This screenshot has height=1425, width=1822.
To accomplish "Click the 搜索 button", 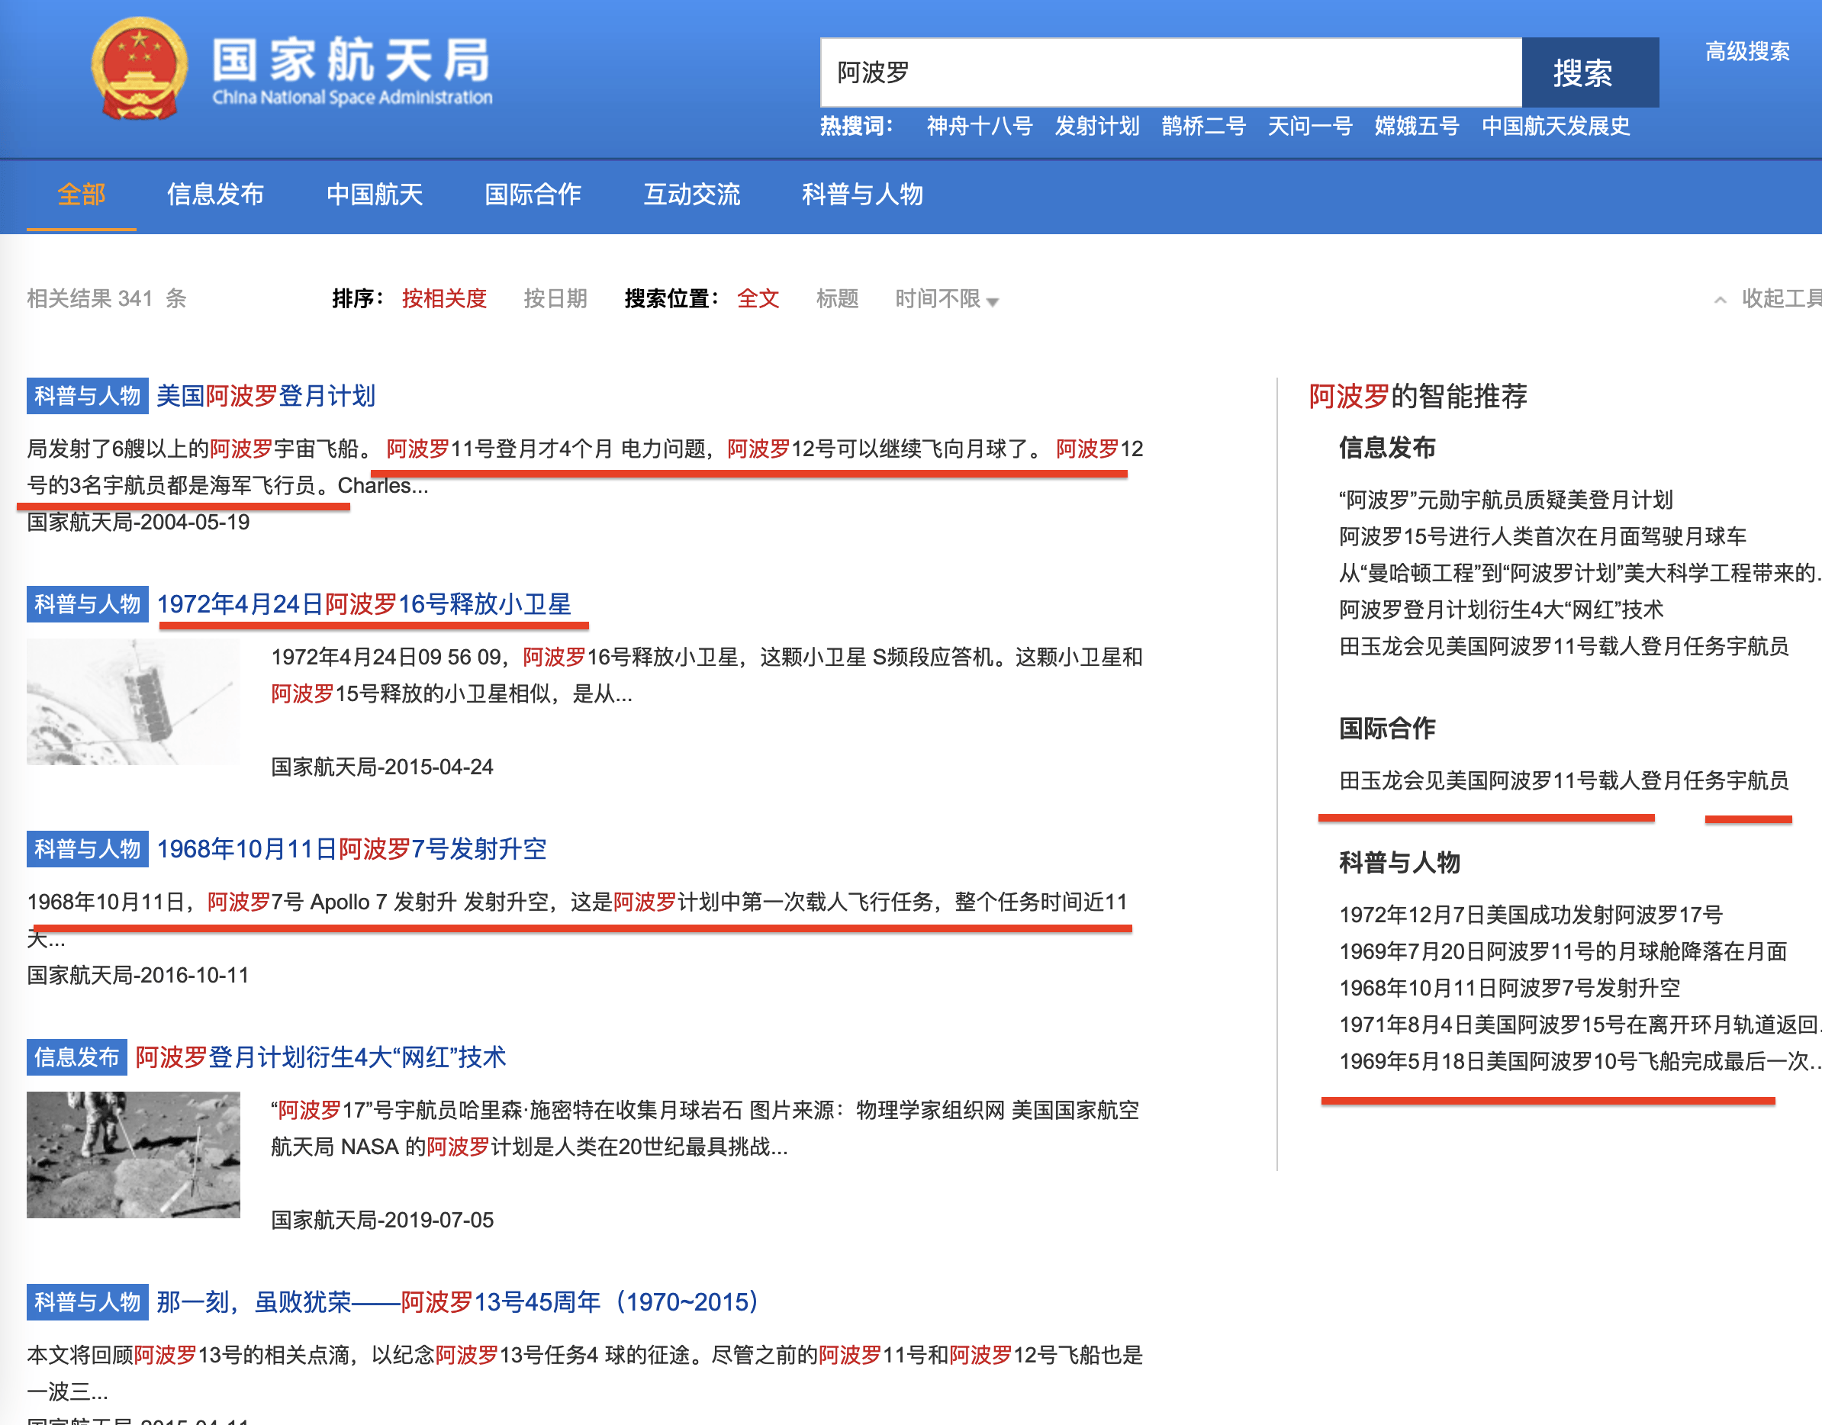I will click(x=1589, y=72).
